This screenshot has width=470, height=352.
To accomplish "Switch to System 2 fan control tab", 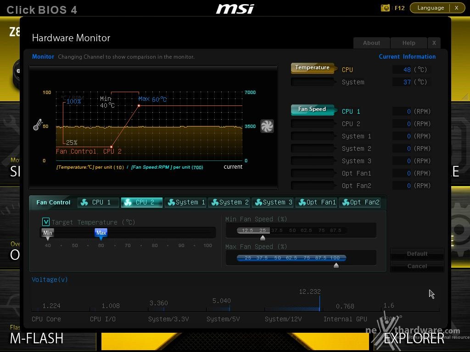I will click(x=229, y=202).
